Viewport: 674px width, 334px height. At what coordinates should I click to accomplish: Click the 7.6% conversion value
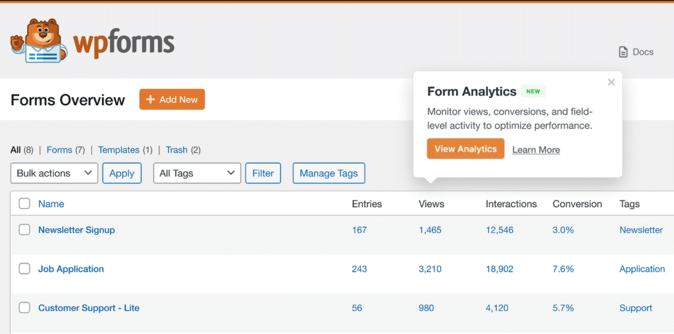563,269
